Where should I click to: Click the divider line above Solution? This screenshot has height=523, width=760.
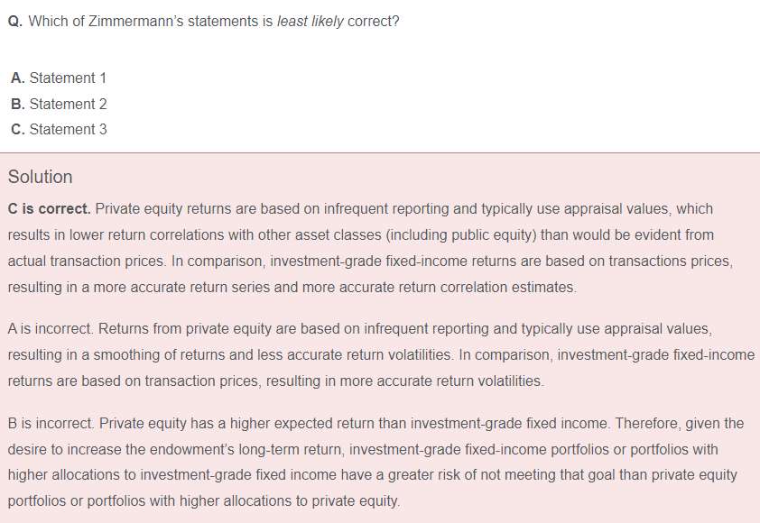pyautogui.click(x=380, y=153)
